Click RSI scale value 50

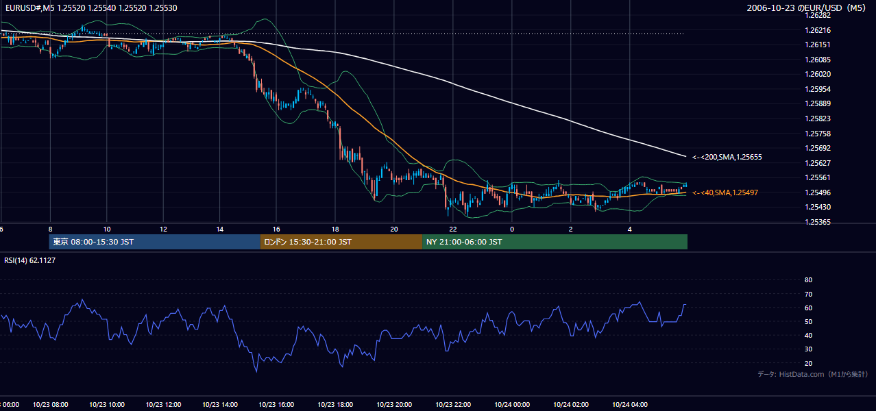click(x=808, y=321)
